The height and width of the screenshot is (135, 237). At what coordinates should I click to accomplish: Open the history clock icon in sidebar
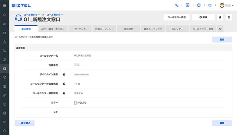(4, 104)
